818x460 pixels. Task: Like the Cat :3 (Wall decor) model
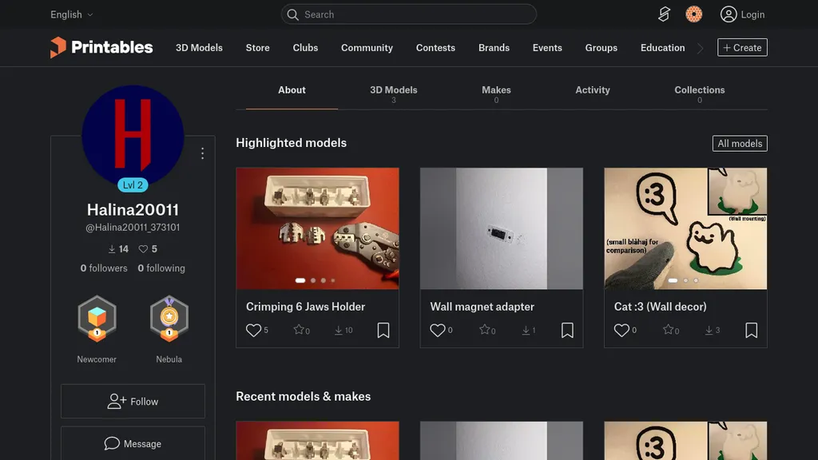pyautogui.click(x=621, y=330)
